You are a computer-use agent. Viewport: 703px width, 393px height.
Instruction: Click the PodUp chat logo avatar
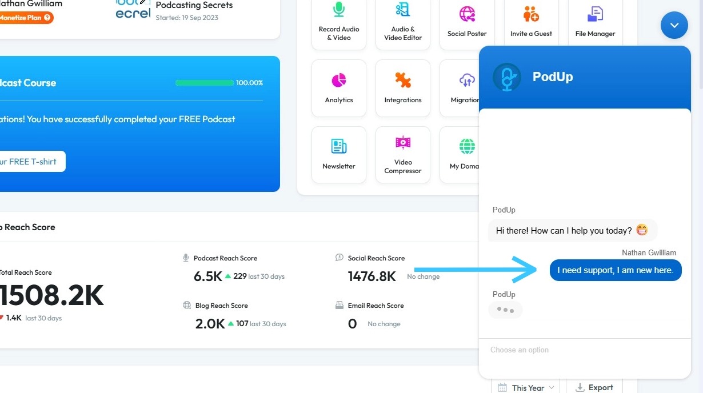507,77
